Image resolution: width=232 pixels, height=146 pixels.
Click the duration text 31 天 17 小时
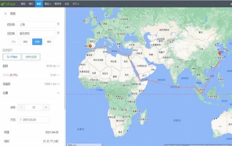tap(51, 141)
